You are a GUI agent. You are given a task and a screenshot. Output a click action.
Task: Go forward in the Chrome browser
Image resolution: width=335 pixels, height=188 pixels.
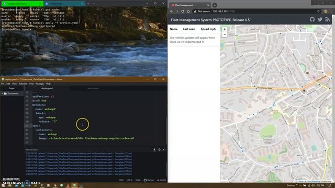177,11
